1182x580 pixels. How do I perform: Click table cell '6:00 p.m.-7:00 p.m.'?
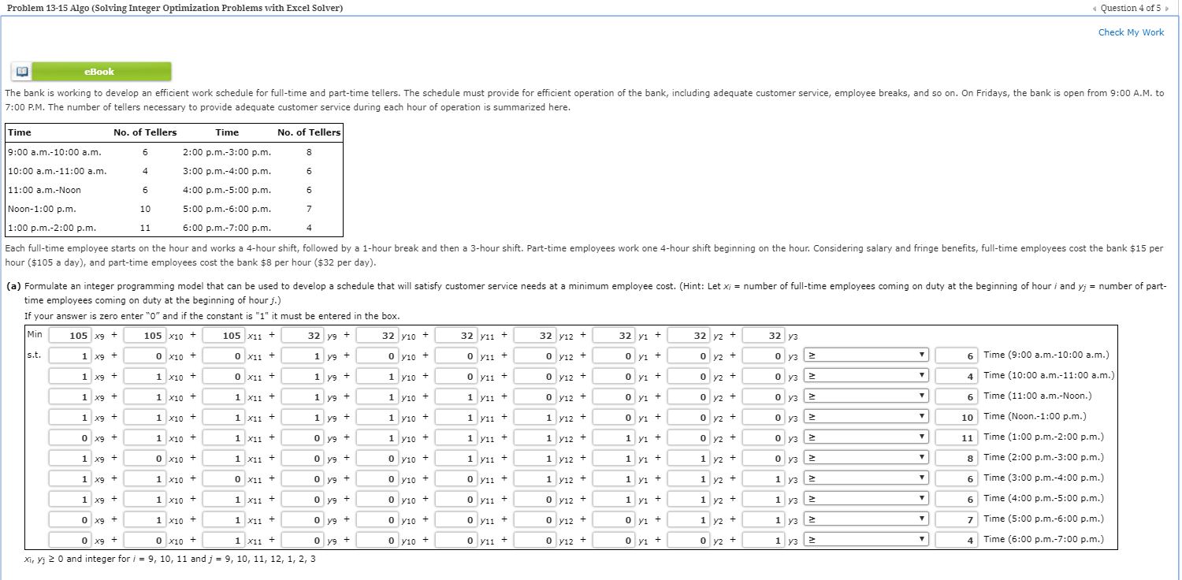tap(227, 228)
